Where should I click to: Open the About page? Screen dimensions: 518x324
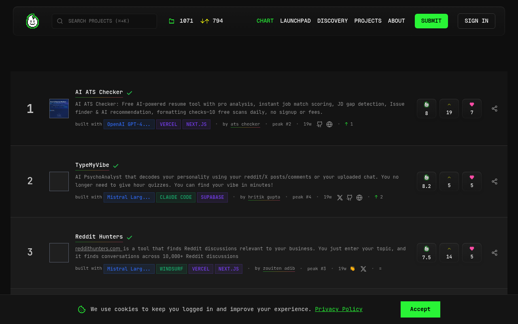pos(397,21)
